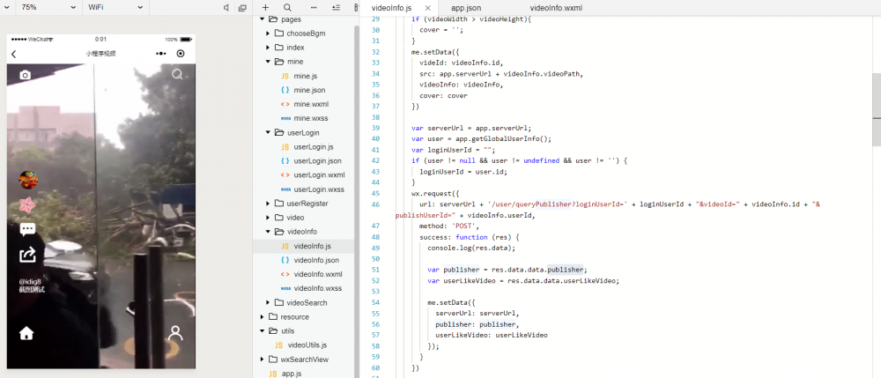Open userLogin.json file
This screenshot has width=881, height=378.
(317, 160)
